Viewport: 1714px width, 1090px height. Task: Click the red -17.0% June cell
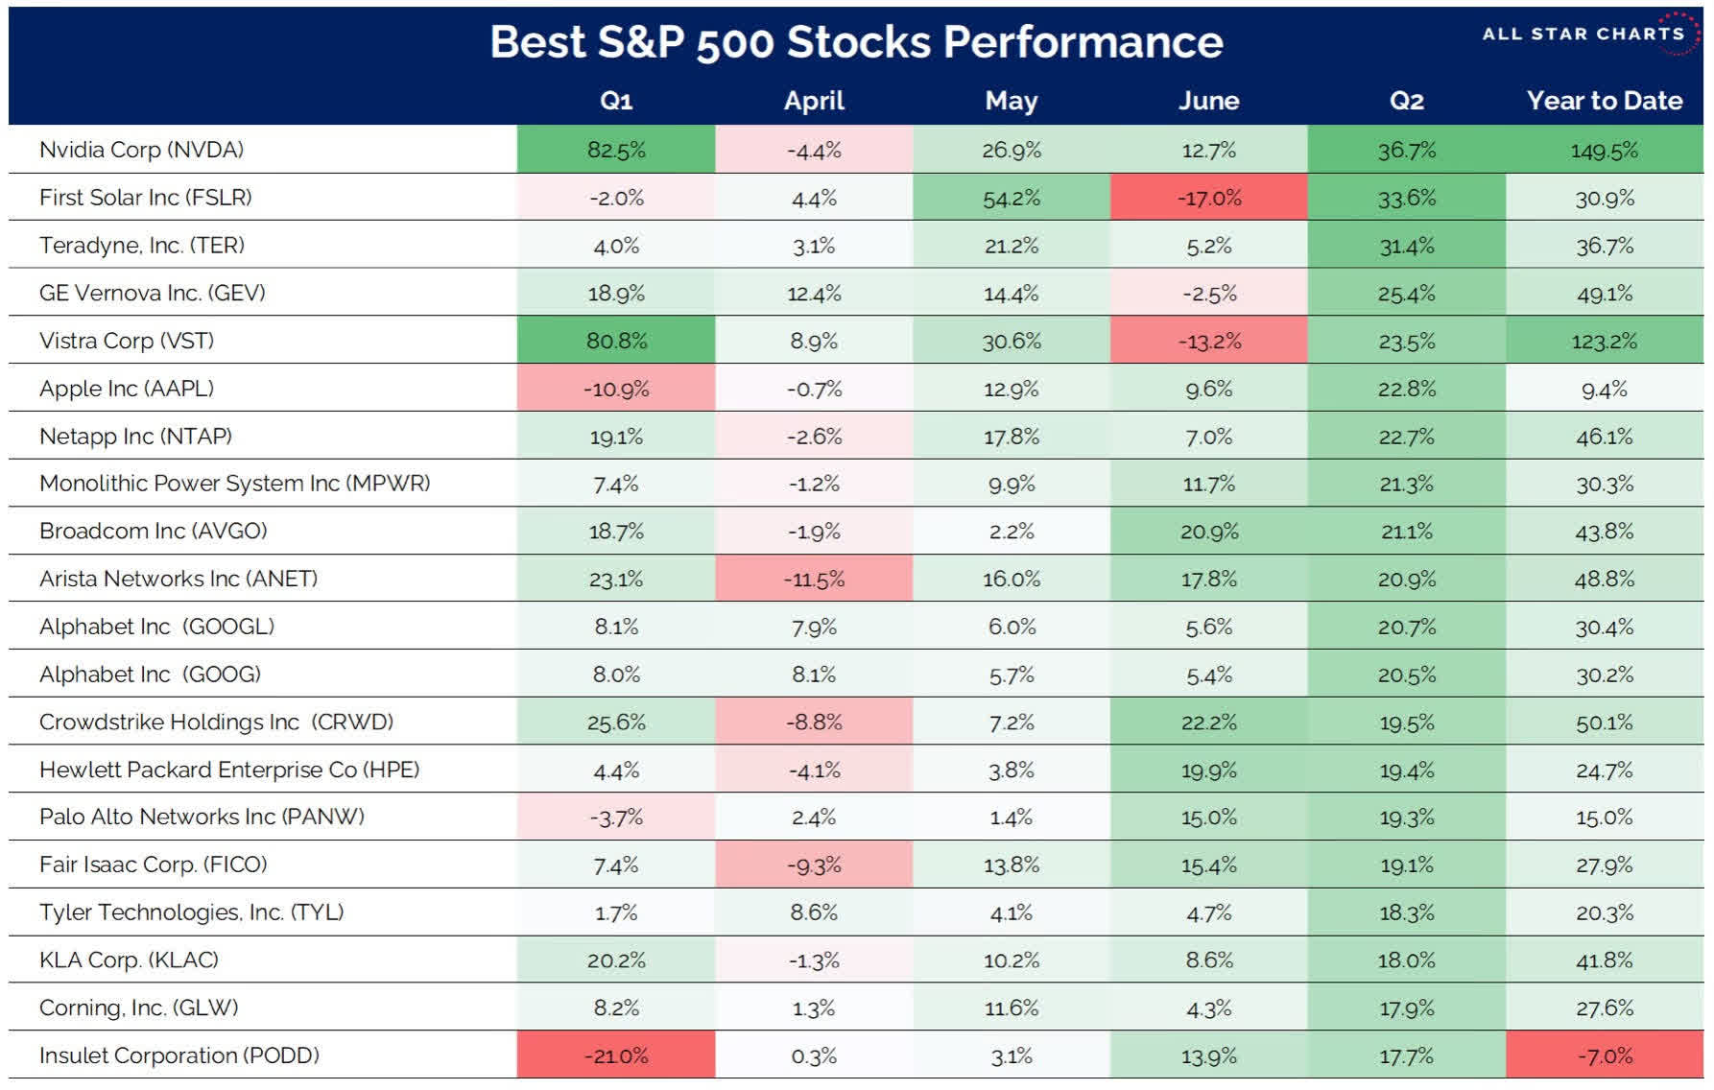click(1208, 198)
